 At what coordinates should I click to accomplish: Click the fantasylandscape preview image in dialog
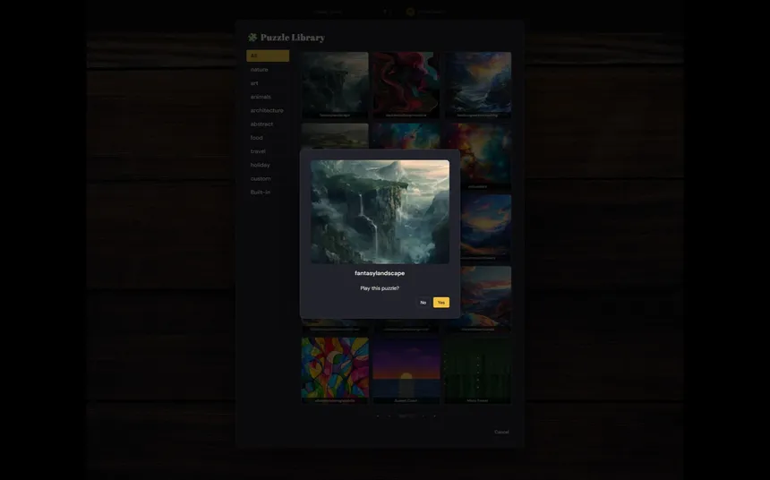[380, 211]
